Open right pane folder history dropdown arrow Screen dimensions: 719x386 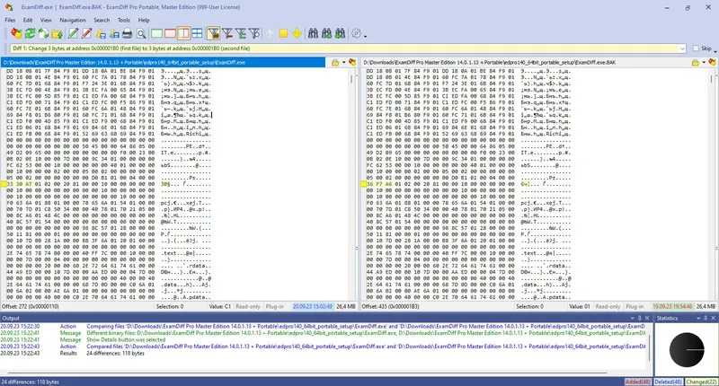[x=704, y=62]
